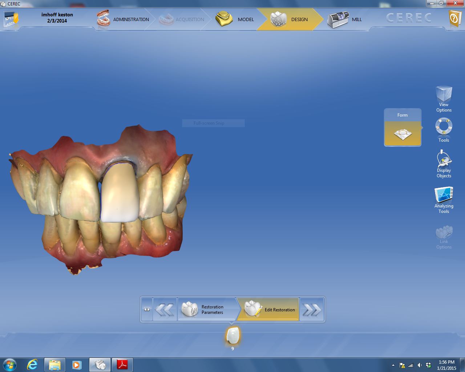The height and width of the screenshot is (372, 465).
Task: Toggle the step menu pin button
Action: point(147,310)
